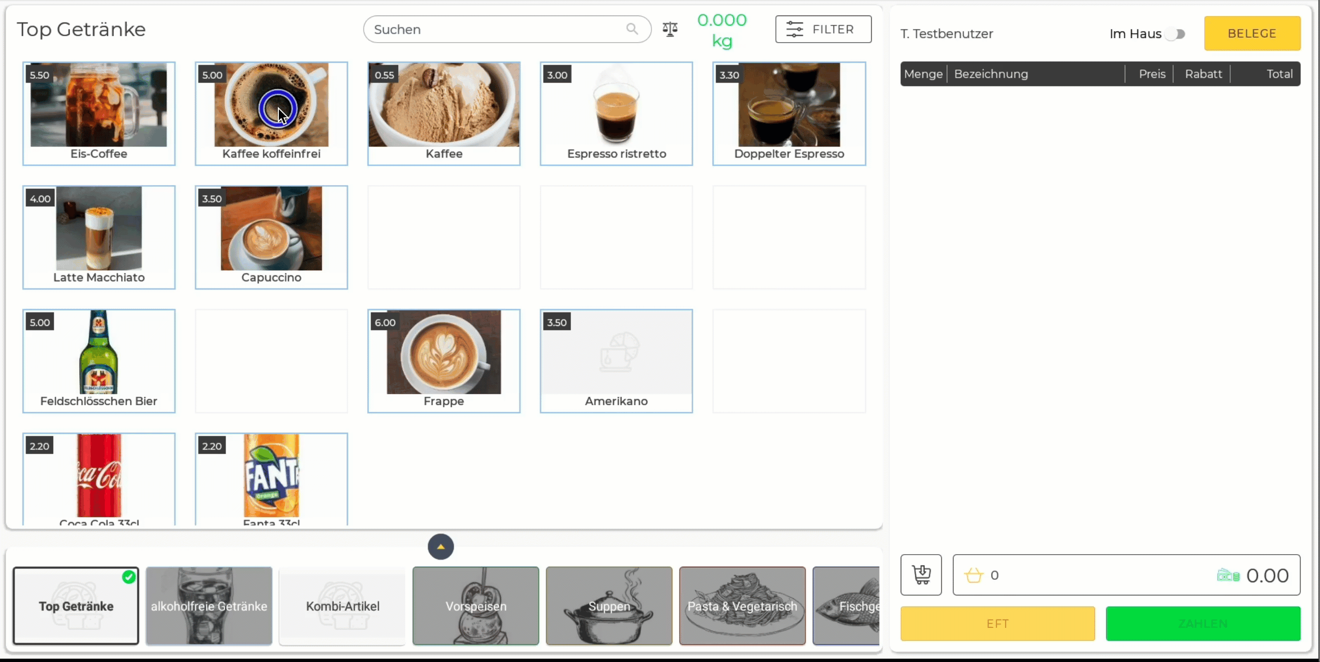Click the basket/order icon next to 0
Screen dimensions: 1320x662
[x=973, y=576]
